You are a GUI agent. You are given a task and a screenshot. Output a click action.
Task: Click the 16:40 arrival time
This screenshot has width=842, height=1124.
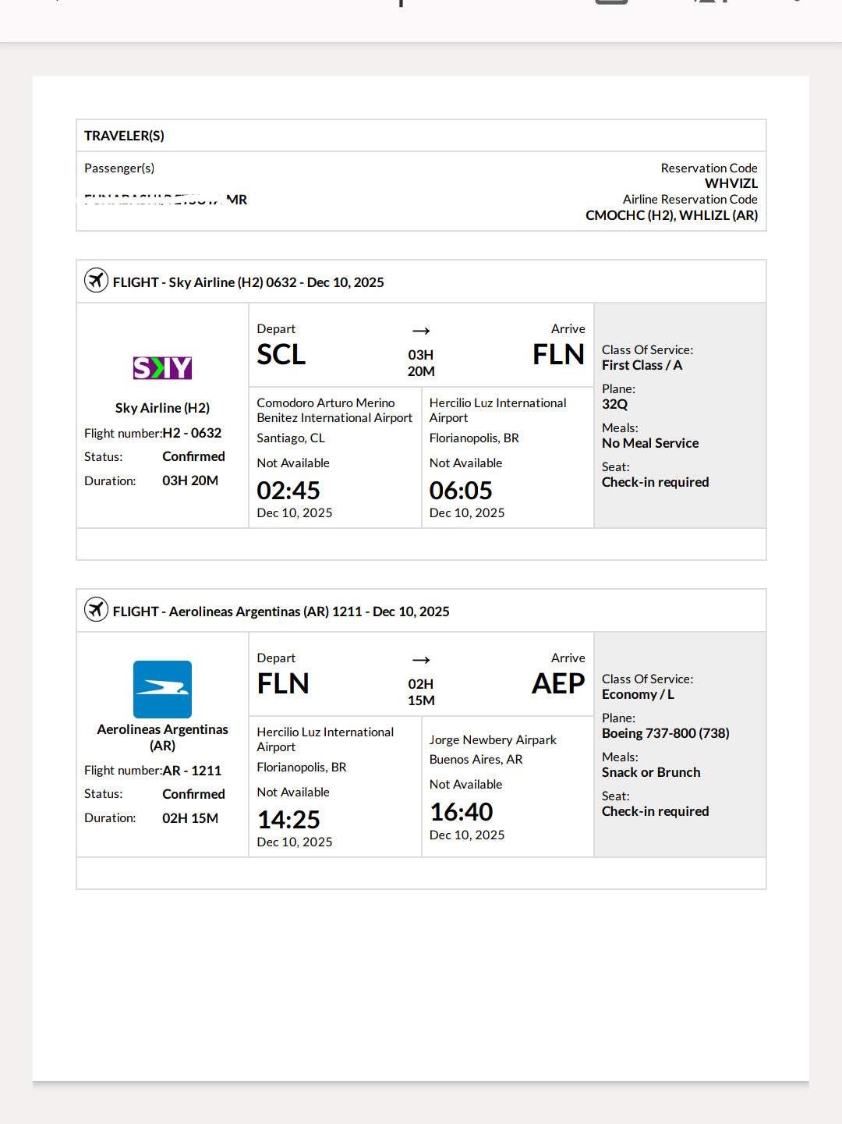click(462, 812)
